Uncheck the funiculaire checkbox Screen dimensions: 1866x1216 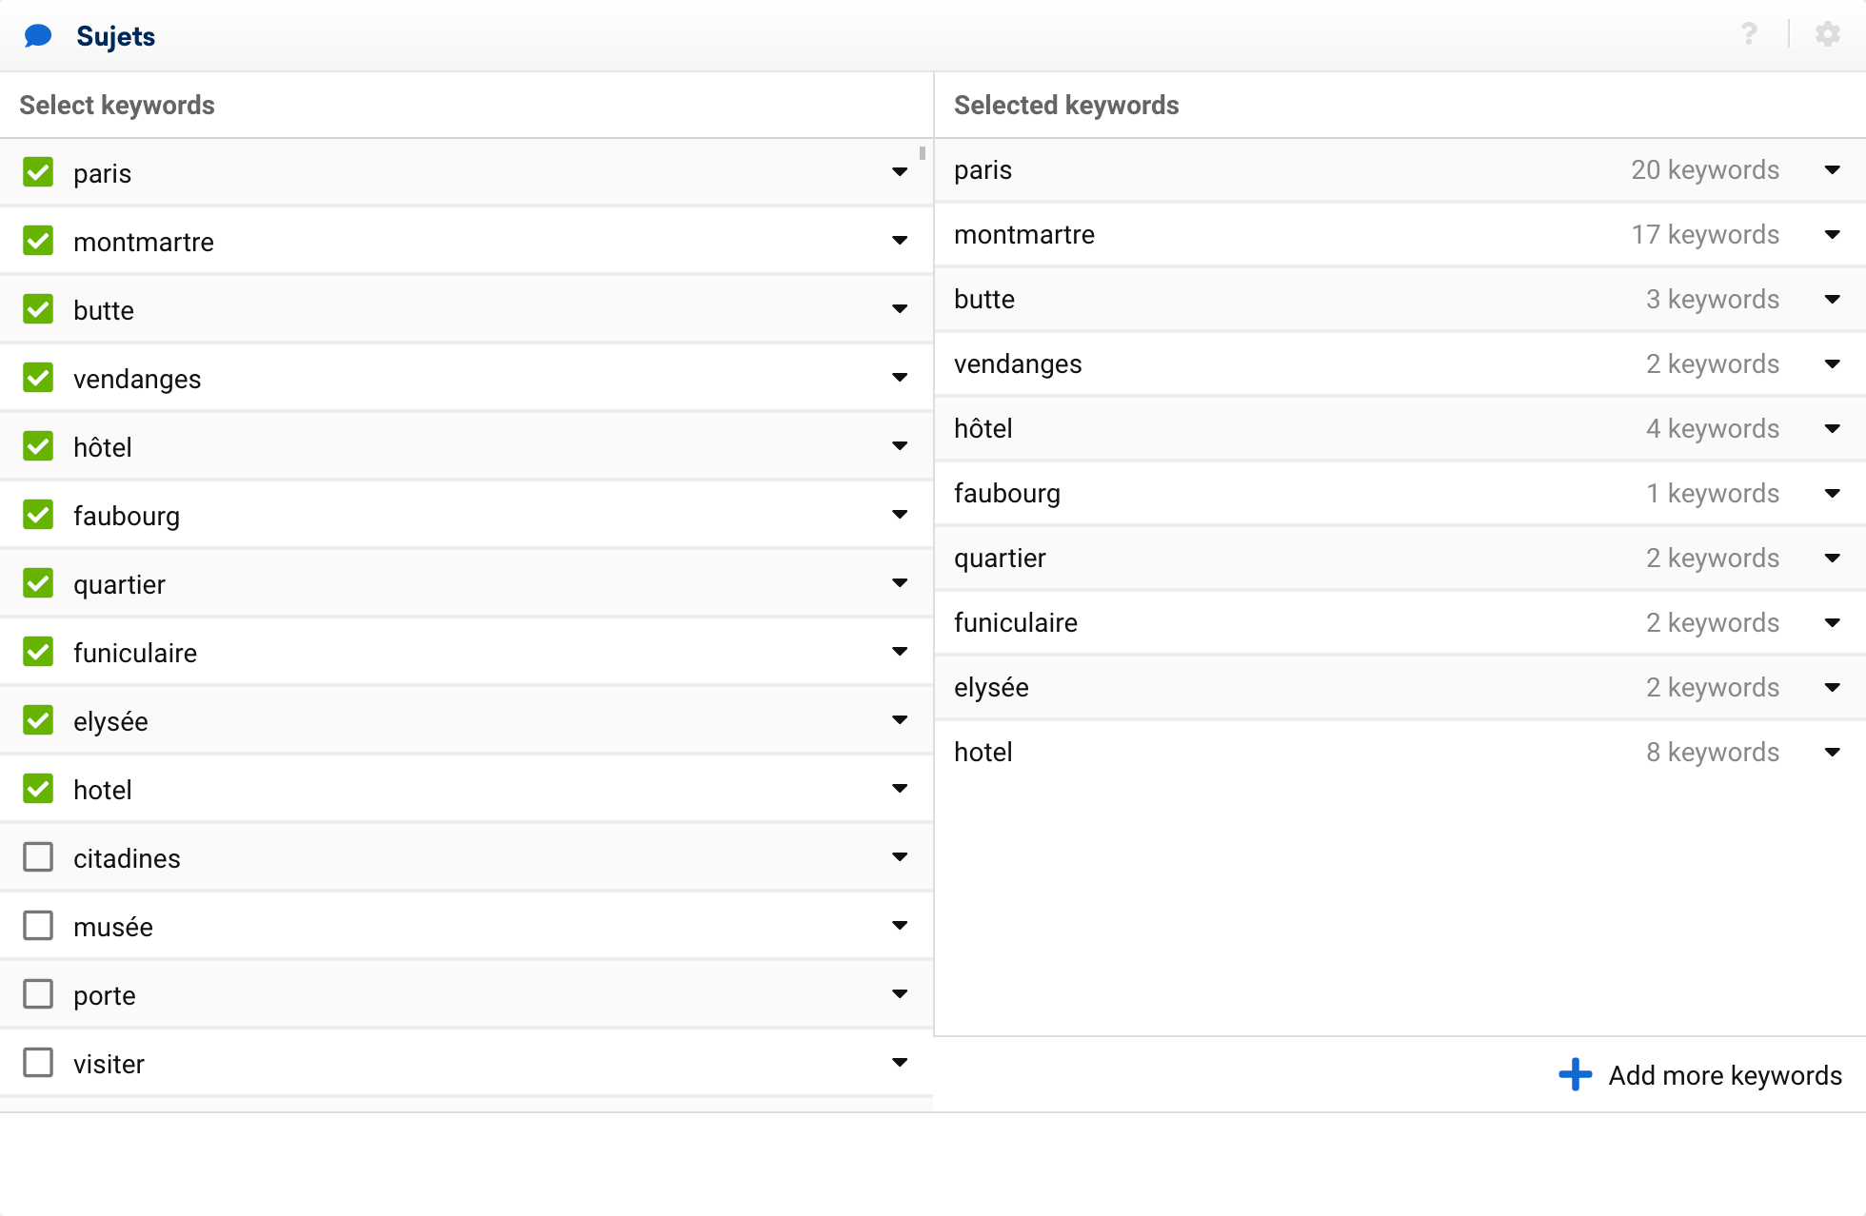[x=38, y=652]
